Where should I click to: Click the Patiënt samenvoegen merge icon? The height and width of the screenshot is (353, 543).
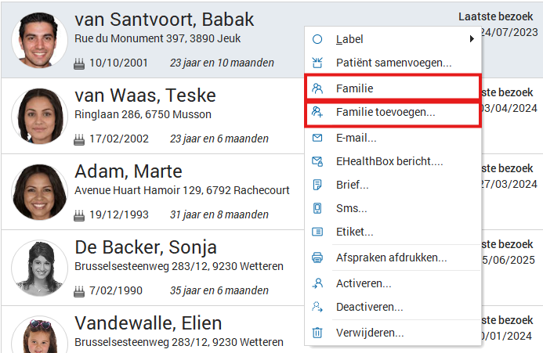pos(317,63)
